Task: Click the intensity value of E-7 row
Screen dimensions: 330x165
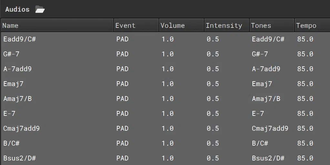Action: (x=212, y=114)
